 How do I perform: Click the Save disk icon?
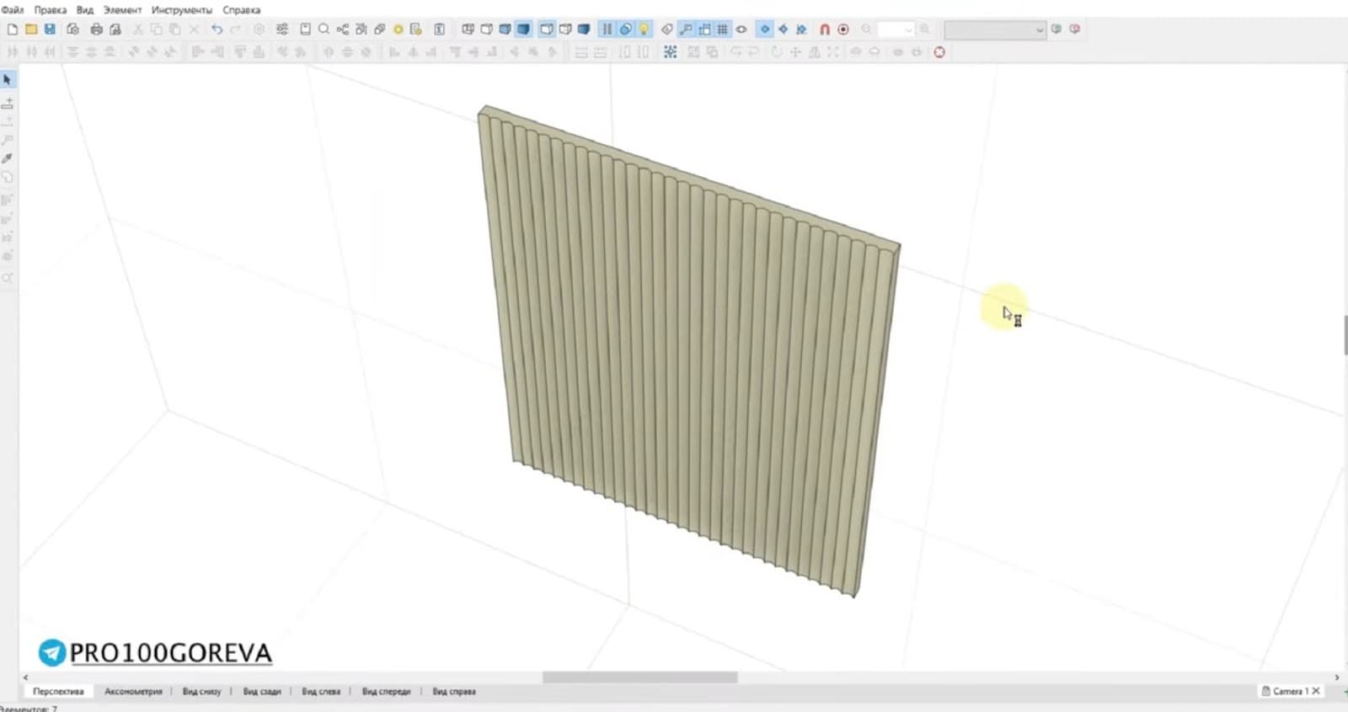point(50,29)
